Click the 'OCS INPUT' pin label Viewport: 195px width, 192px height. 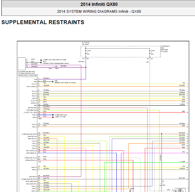(33, 177)
